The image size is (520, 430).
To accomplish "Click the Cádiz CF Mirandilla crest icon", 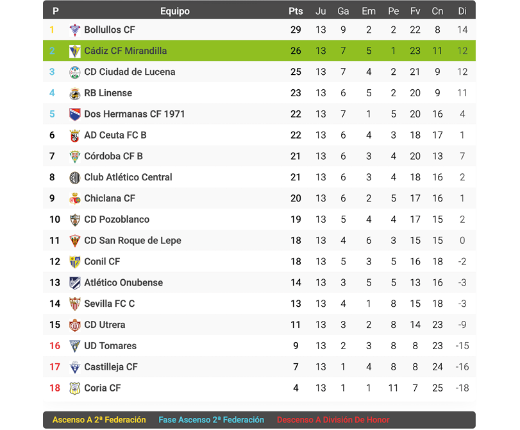I will pyautogui.click(x=75, y=51).
